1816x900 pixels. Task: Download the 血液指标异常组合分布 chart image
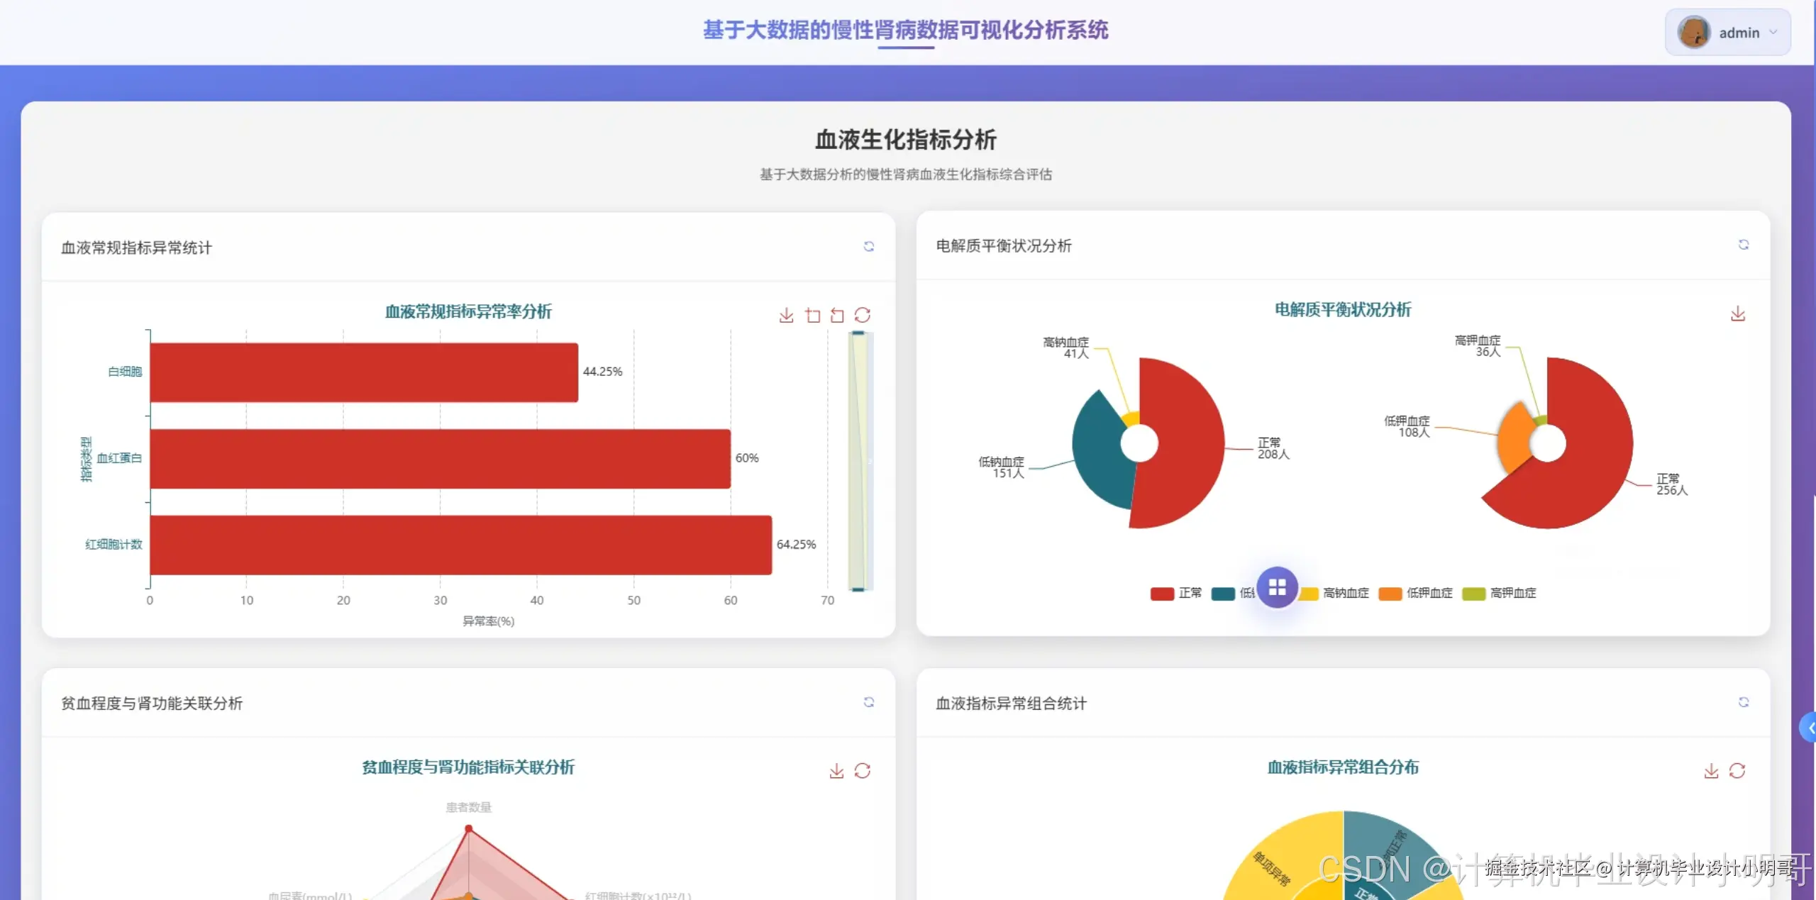click(1712, 771)
